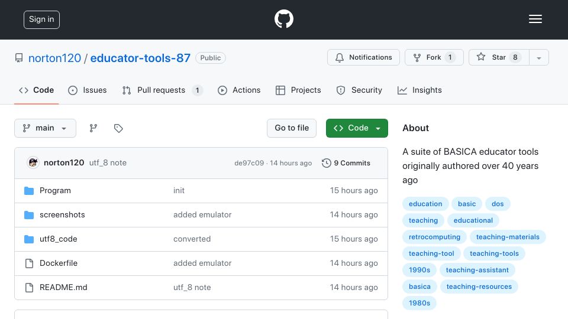The height and width of the screenshot is (319, 568).
Task: Select the 1980s topic tag
Action: tap(419, 304)
